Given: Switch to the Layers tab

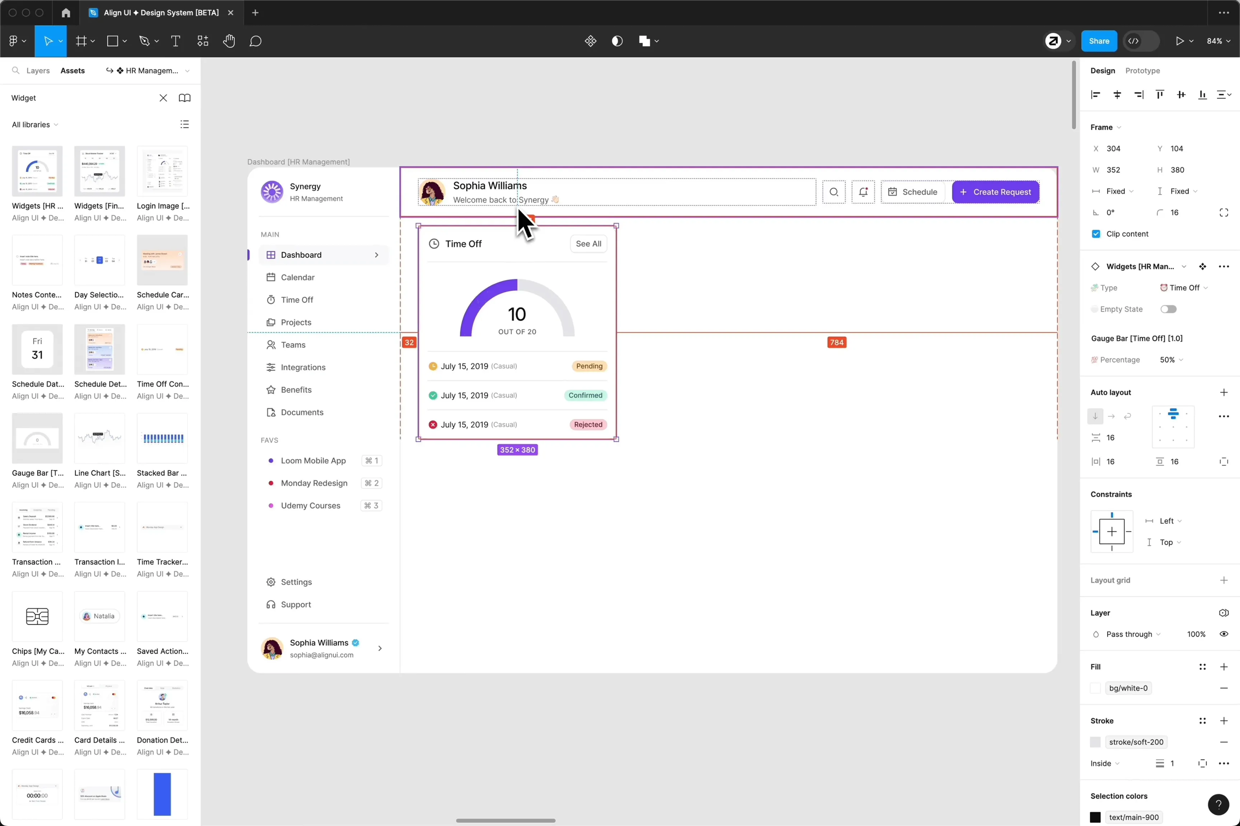Looking at the screenshot, I should pyautogui.click(x=38, y=71).
